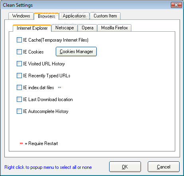Toggle the IE index.dat files checkbox

pyautogui.click(x=19, y=88)
